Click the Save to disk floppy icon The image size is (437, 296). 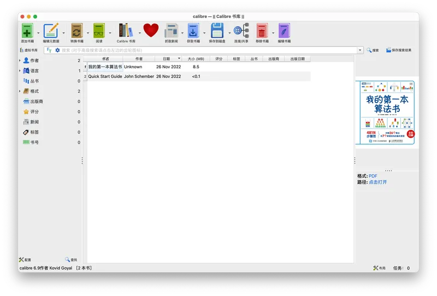217,31
